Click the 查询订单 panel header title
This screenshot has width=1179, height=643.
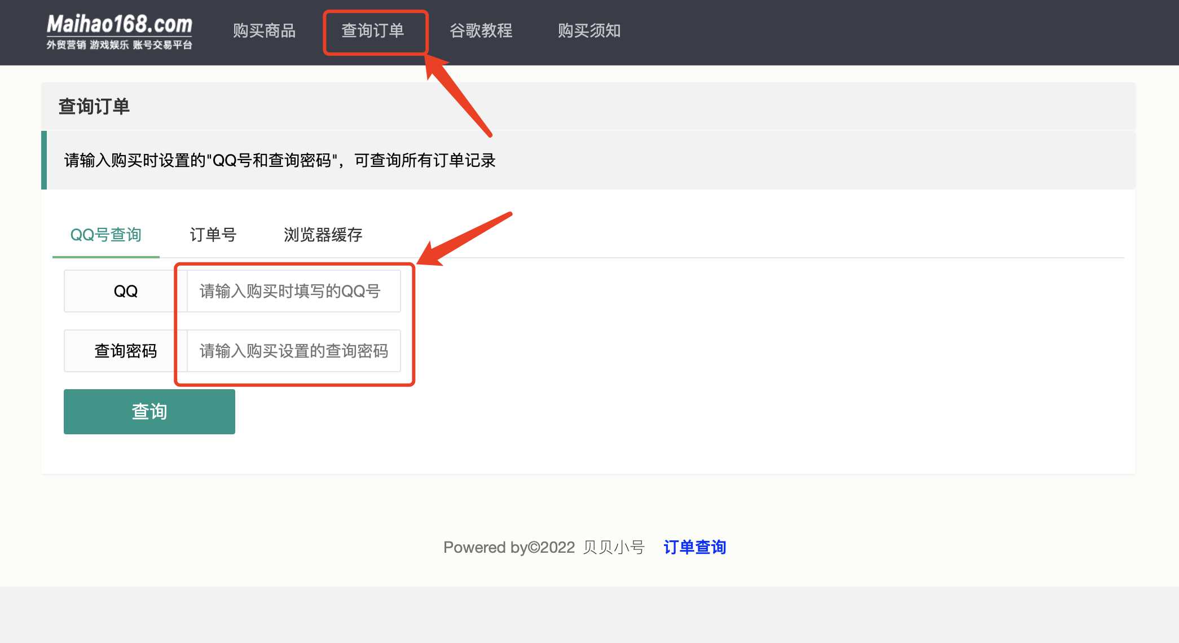(94, 106)
